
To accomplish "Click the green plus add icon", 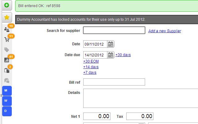I will pos(7,5).
